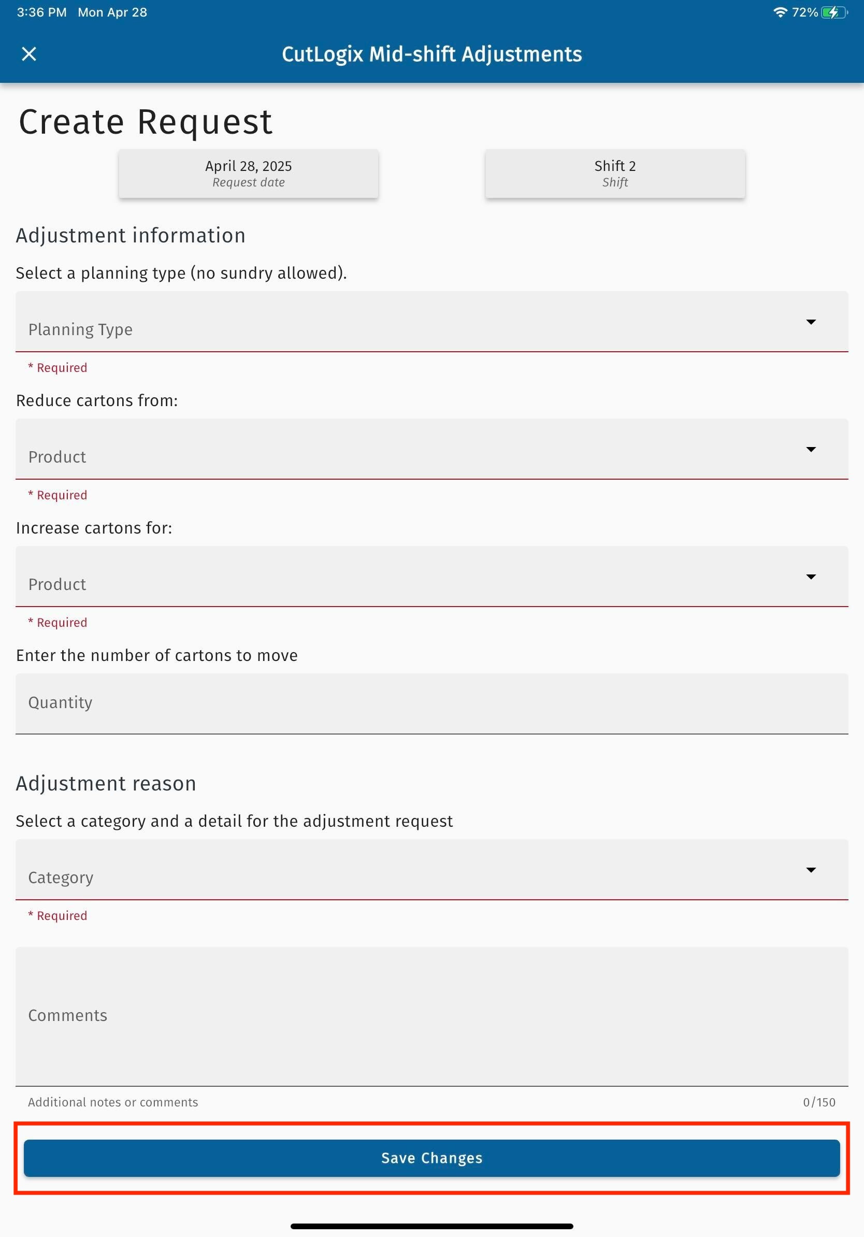Click the Create Request heading
Viewport: 864px width, 1237px height.
pos(146,122)
